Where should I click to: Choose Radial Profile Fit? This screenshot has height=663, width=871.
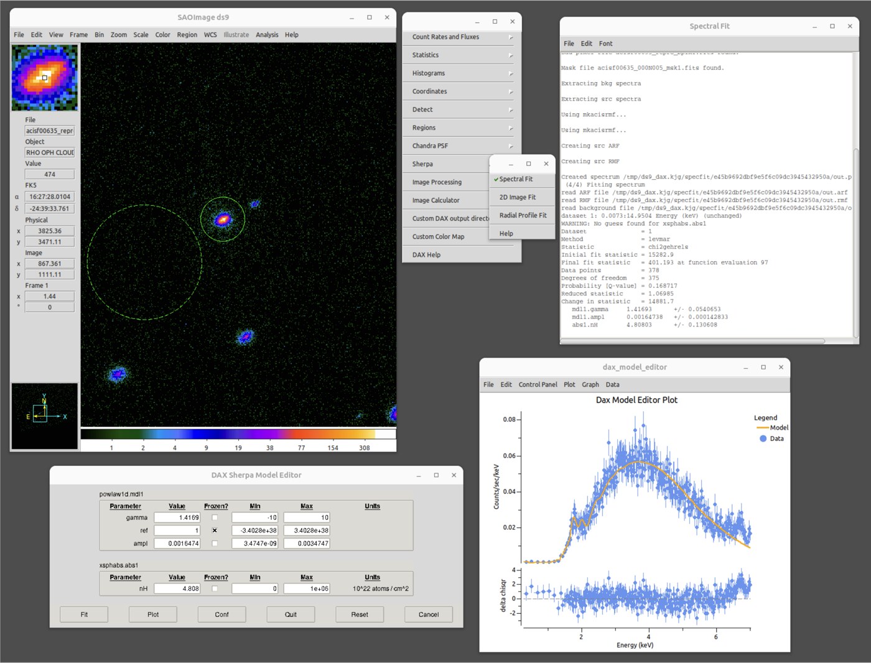point(522,215)
